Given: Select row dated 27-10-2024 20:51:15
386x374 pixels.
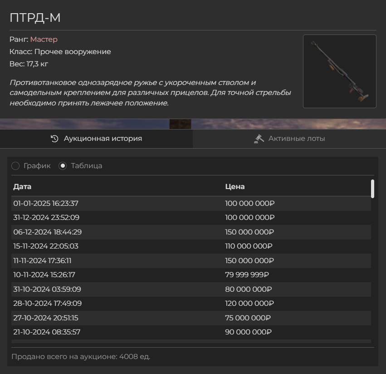Looking at the screenshot, I should pos(191,318).
